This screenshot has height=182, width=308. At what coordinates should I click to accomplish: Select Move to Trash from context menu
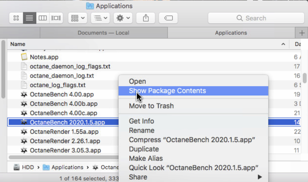click(151, 106)
